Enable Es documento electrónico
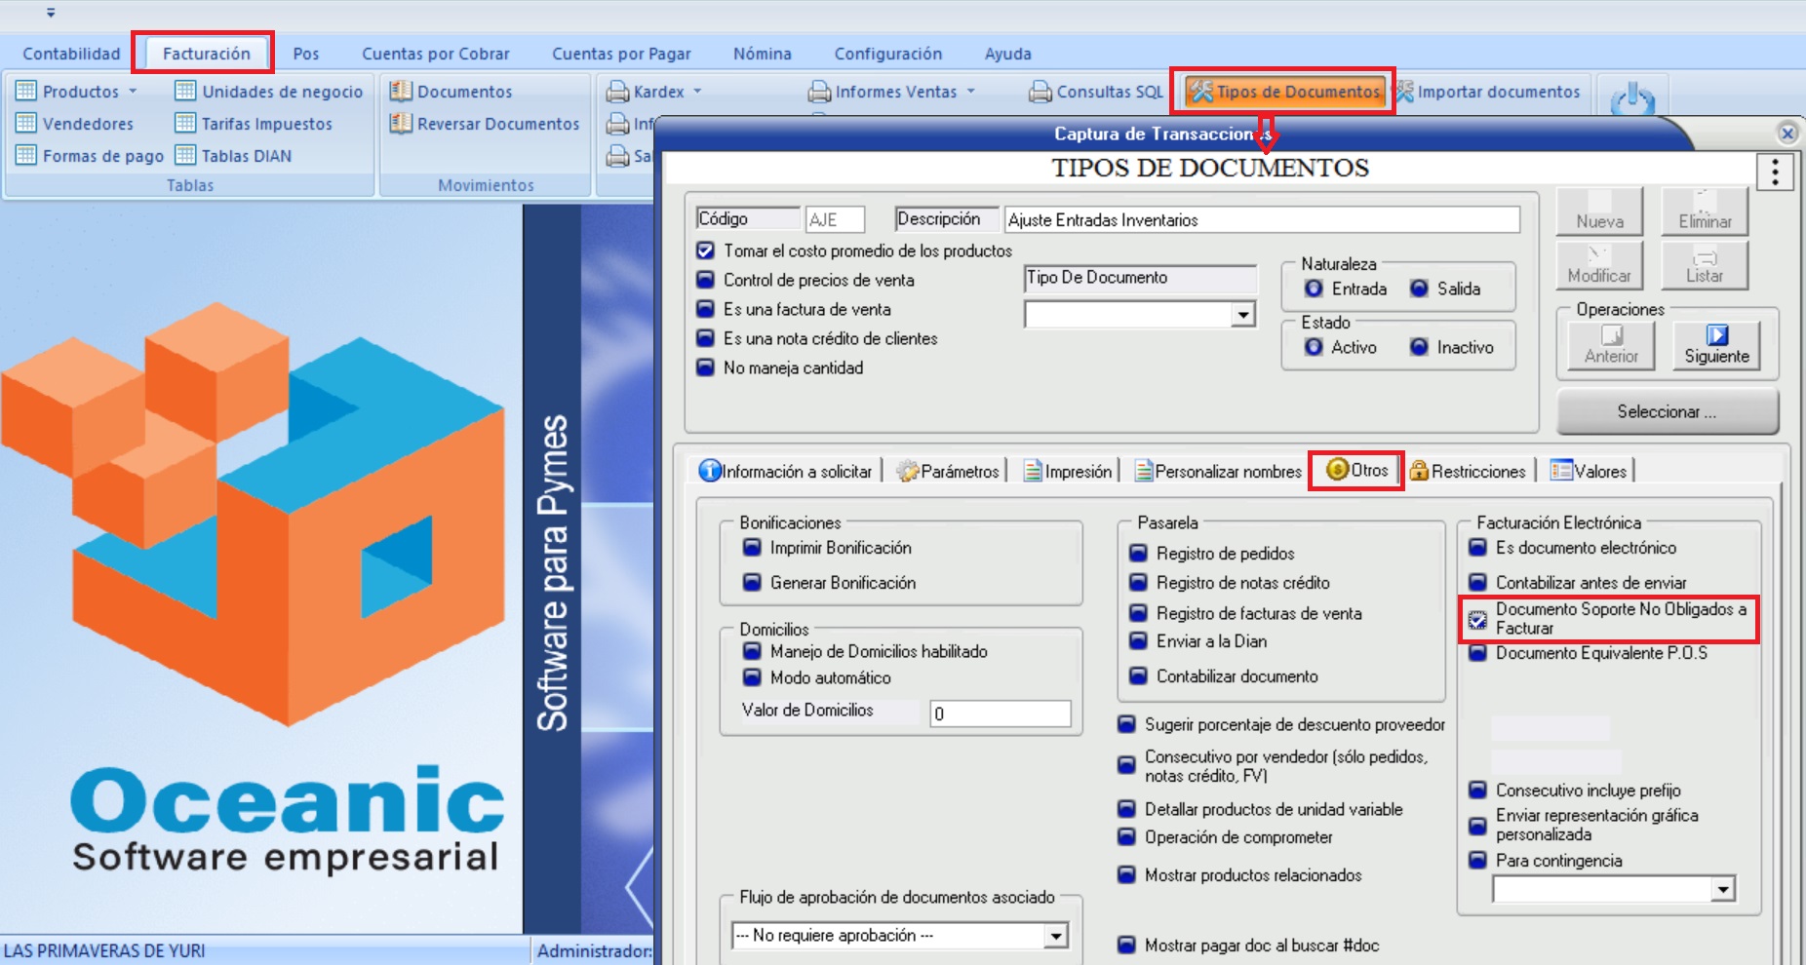 (x=1478, y=548)
